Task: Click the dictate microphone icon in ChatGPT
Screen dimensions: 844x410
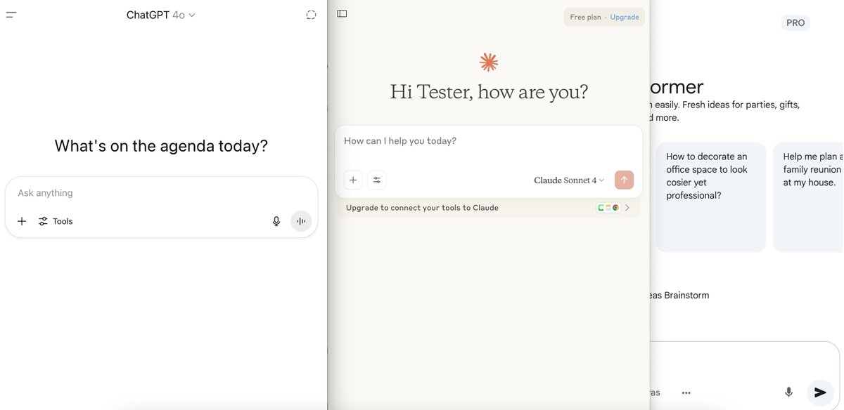Action: [x=276, y=221]
